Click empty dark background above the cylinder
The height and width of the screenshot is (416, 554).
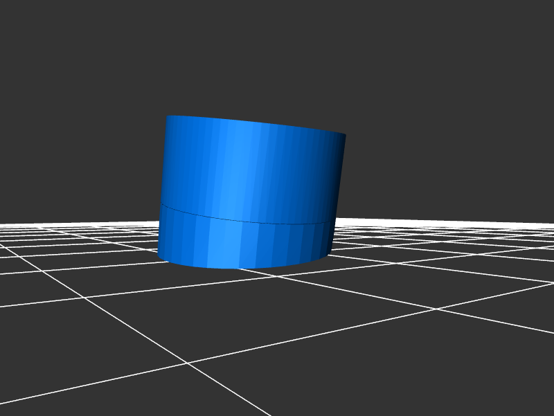[x=277, y=55]
